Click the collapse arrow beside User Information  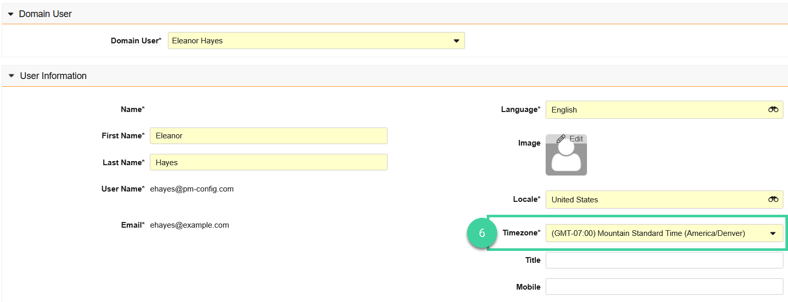(11, 75)
